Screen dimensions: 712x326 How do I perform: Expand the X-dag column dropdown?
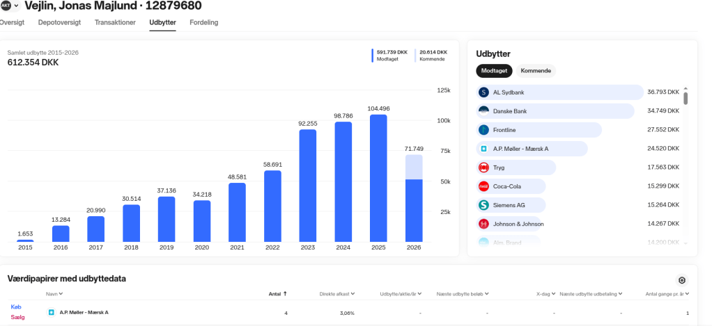tap(554, 294)
